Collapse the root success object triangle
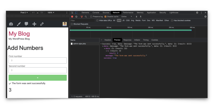 pos(101,44)
